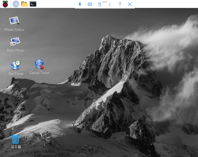
Task: Launch the Terminal from the taskbar
Action: click(x=33, y=4)
